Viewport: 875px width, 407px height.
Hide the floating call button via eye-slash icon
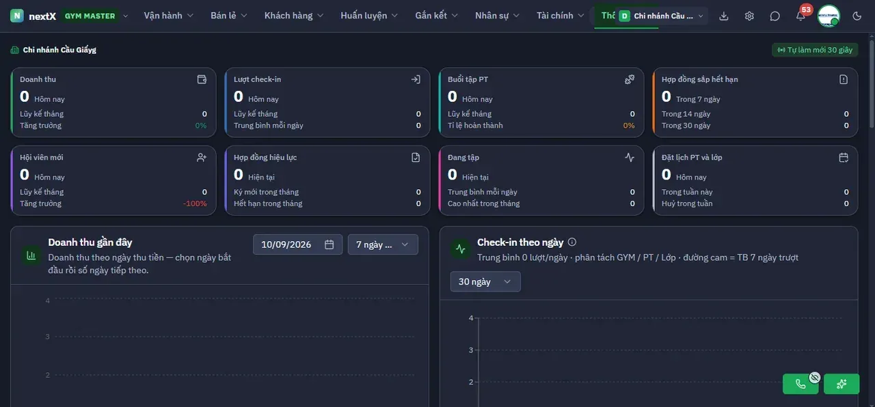[x=814, y=377]
